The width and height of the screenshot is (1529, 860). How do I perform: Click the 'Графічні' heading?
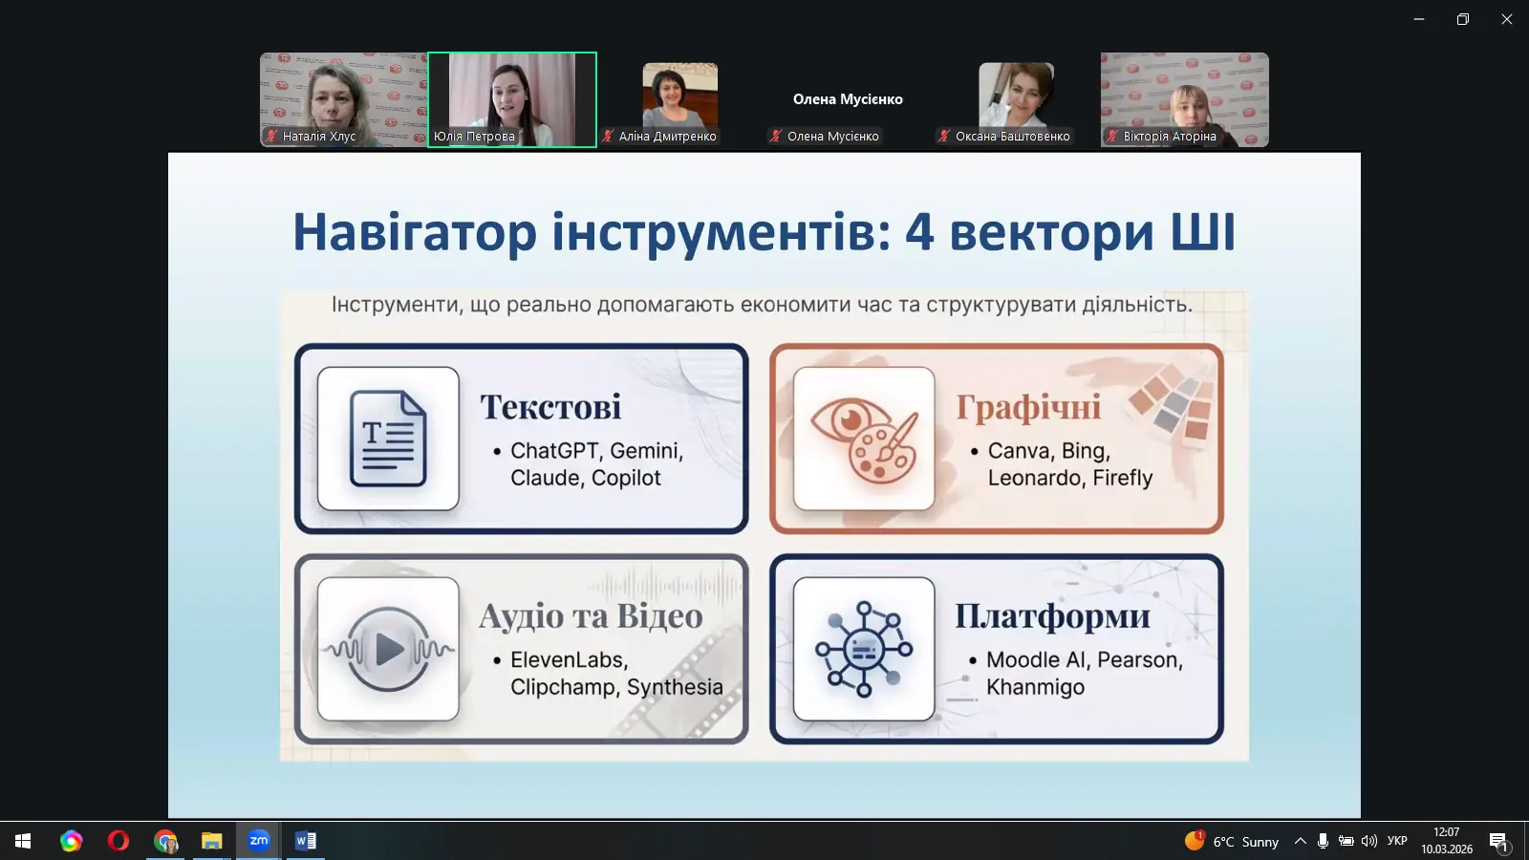(1028, 407)
